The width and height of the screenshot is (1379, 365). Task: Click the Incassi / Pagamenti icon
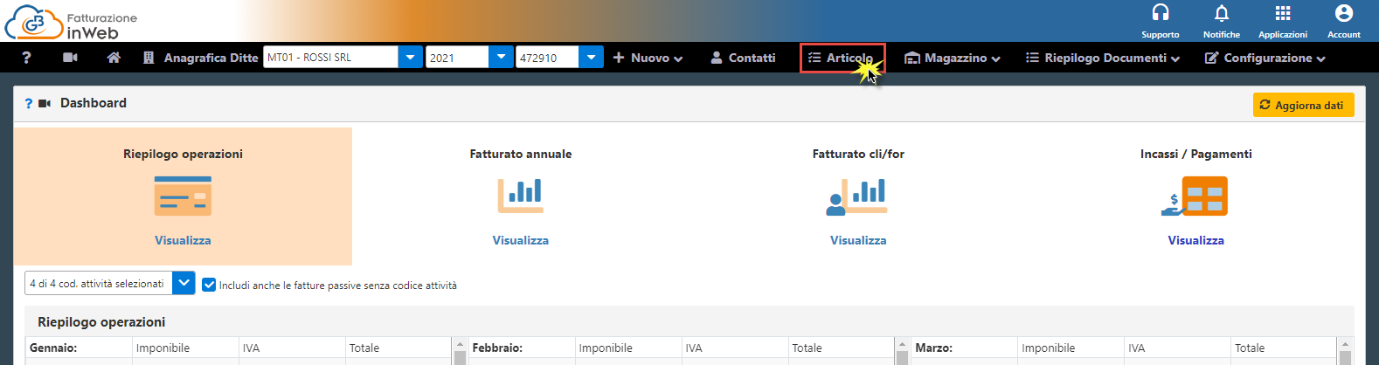tap(1195, 196)
